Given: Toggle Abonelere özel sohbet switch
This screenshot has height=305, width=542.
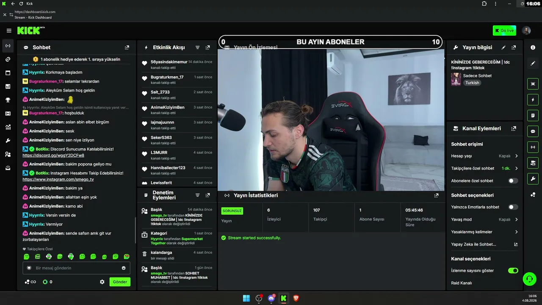Looking at the screenshot, I should [x=513, y=181].
